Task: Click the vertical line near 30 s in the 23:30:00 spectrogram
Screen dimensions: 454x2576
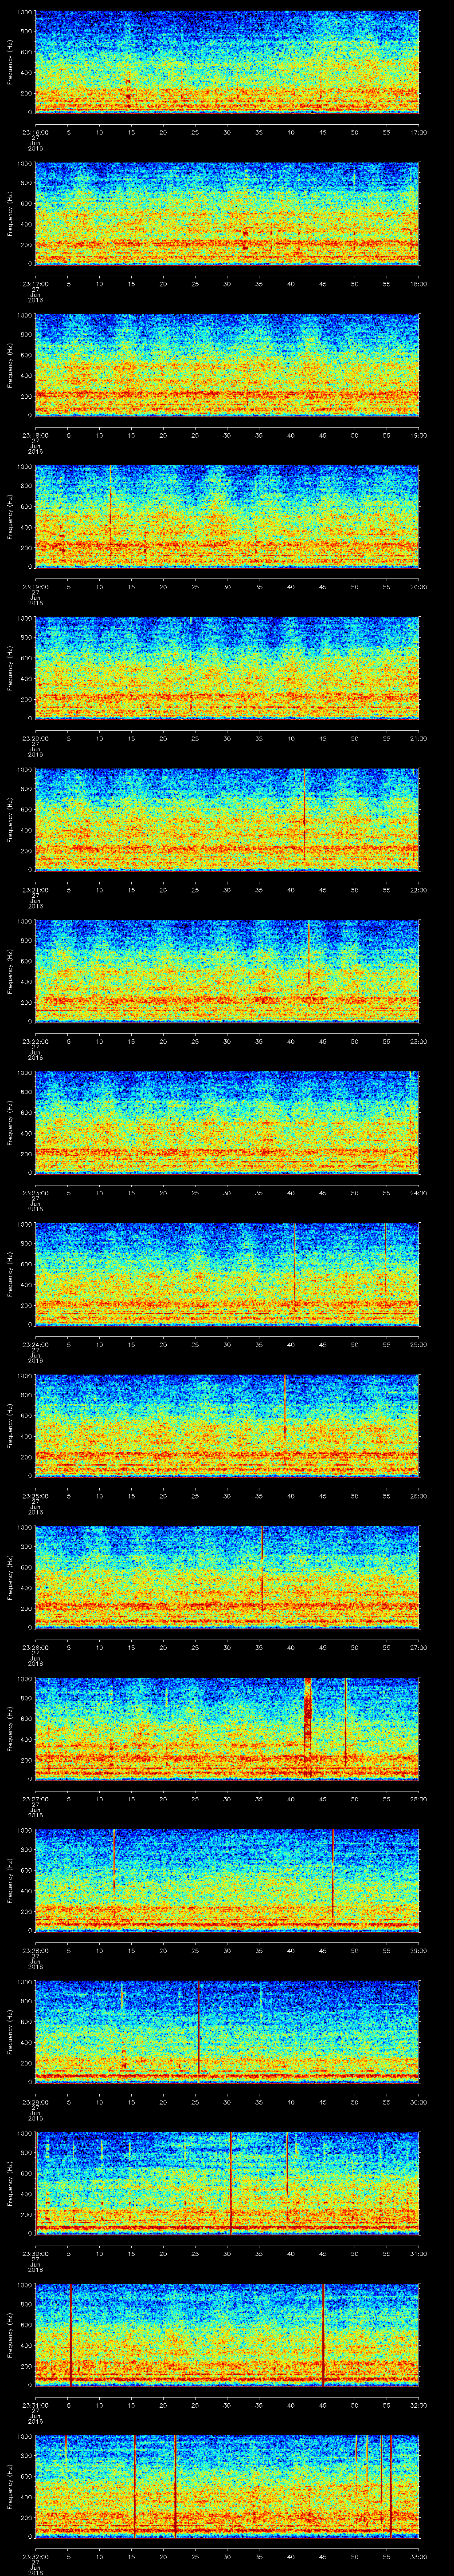Action: pos(231,2182)
